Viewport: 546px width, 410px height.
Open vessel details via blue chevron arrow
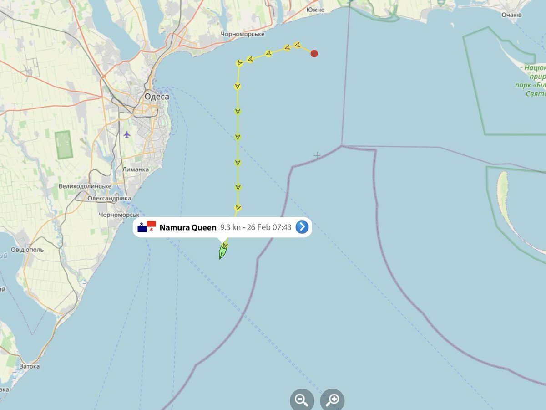pos(302,227)
